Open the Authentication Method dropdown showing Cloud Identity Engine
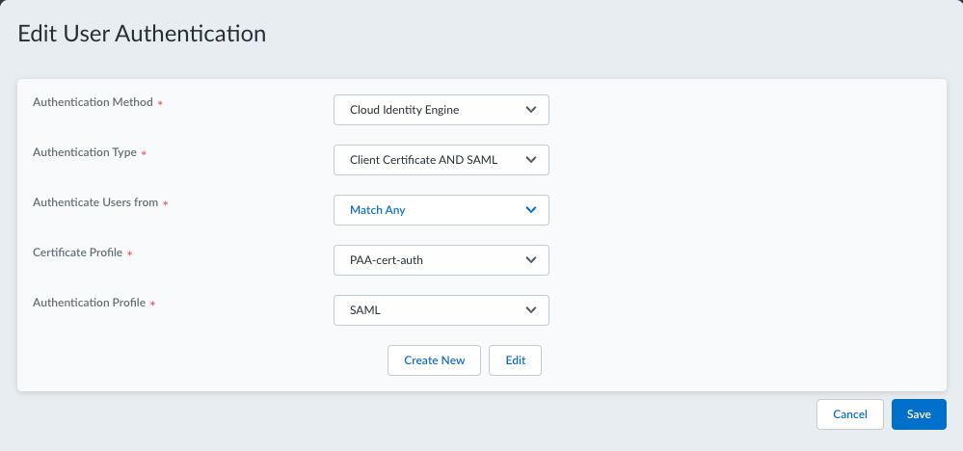The image size is (963, 451). [441, 110]
